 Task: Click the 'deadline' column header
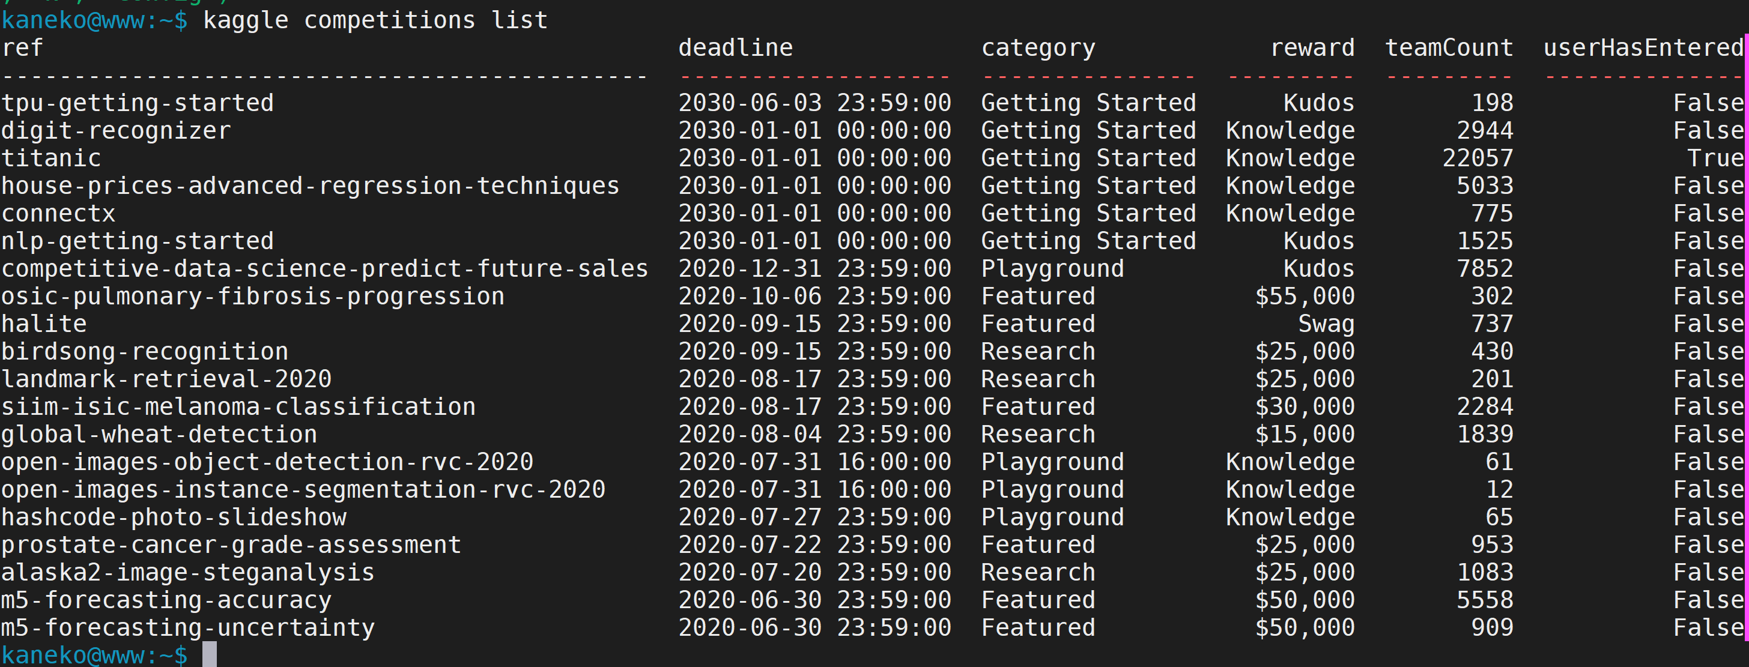point(735,48)
